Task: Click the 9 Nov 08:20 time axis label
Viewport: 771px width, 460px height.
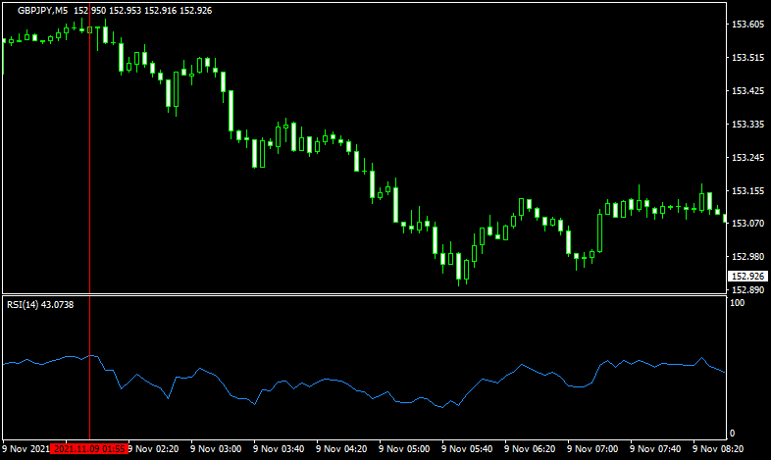Action: pos(718,448)
